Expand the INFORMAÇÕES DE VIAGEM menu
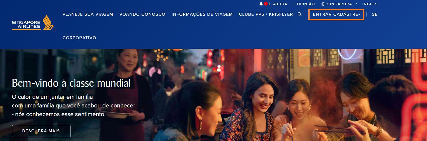Viewport: 427px width, 141px height. [202, 14]
